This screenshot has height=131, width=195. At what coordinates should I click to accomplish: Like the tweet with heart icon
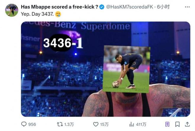tap(96, 124)
